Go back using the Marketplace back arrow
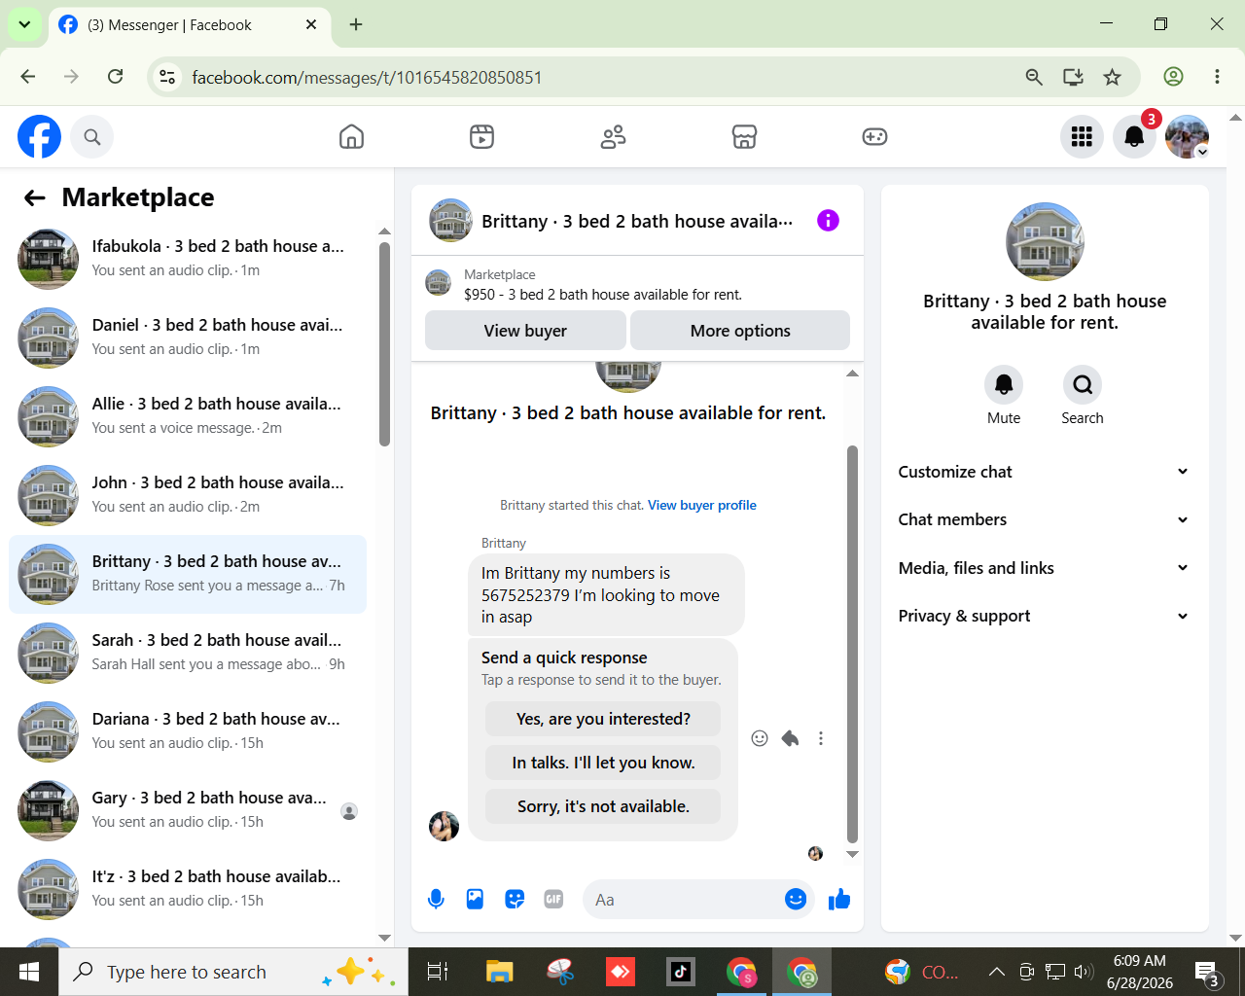The width and height of the screenshot is (1245, 996). [x=35, y=198]
